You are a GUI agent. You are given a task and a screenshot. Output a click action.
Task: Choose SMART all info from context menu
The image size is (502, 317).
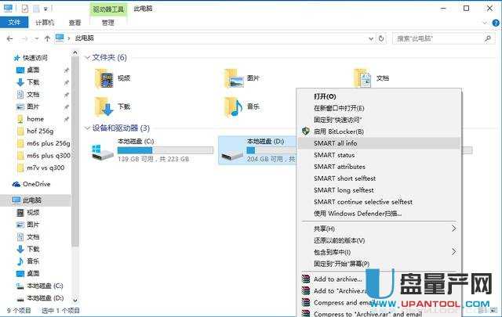[x=336, y=143]
